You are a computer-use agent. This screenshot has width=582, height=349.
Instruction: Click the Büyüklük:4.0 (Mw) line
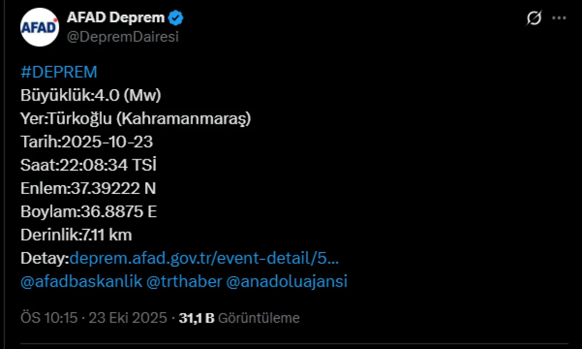coord(91,96)
